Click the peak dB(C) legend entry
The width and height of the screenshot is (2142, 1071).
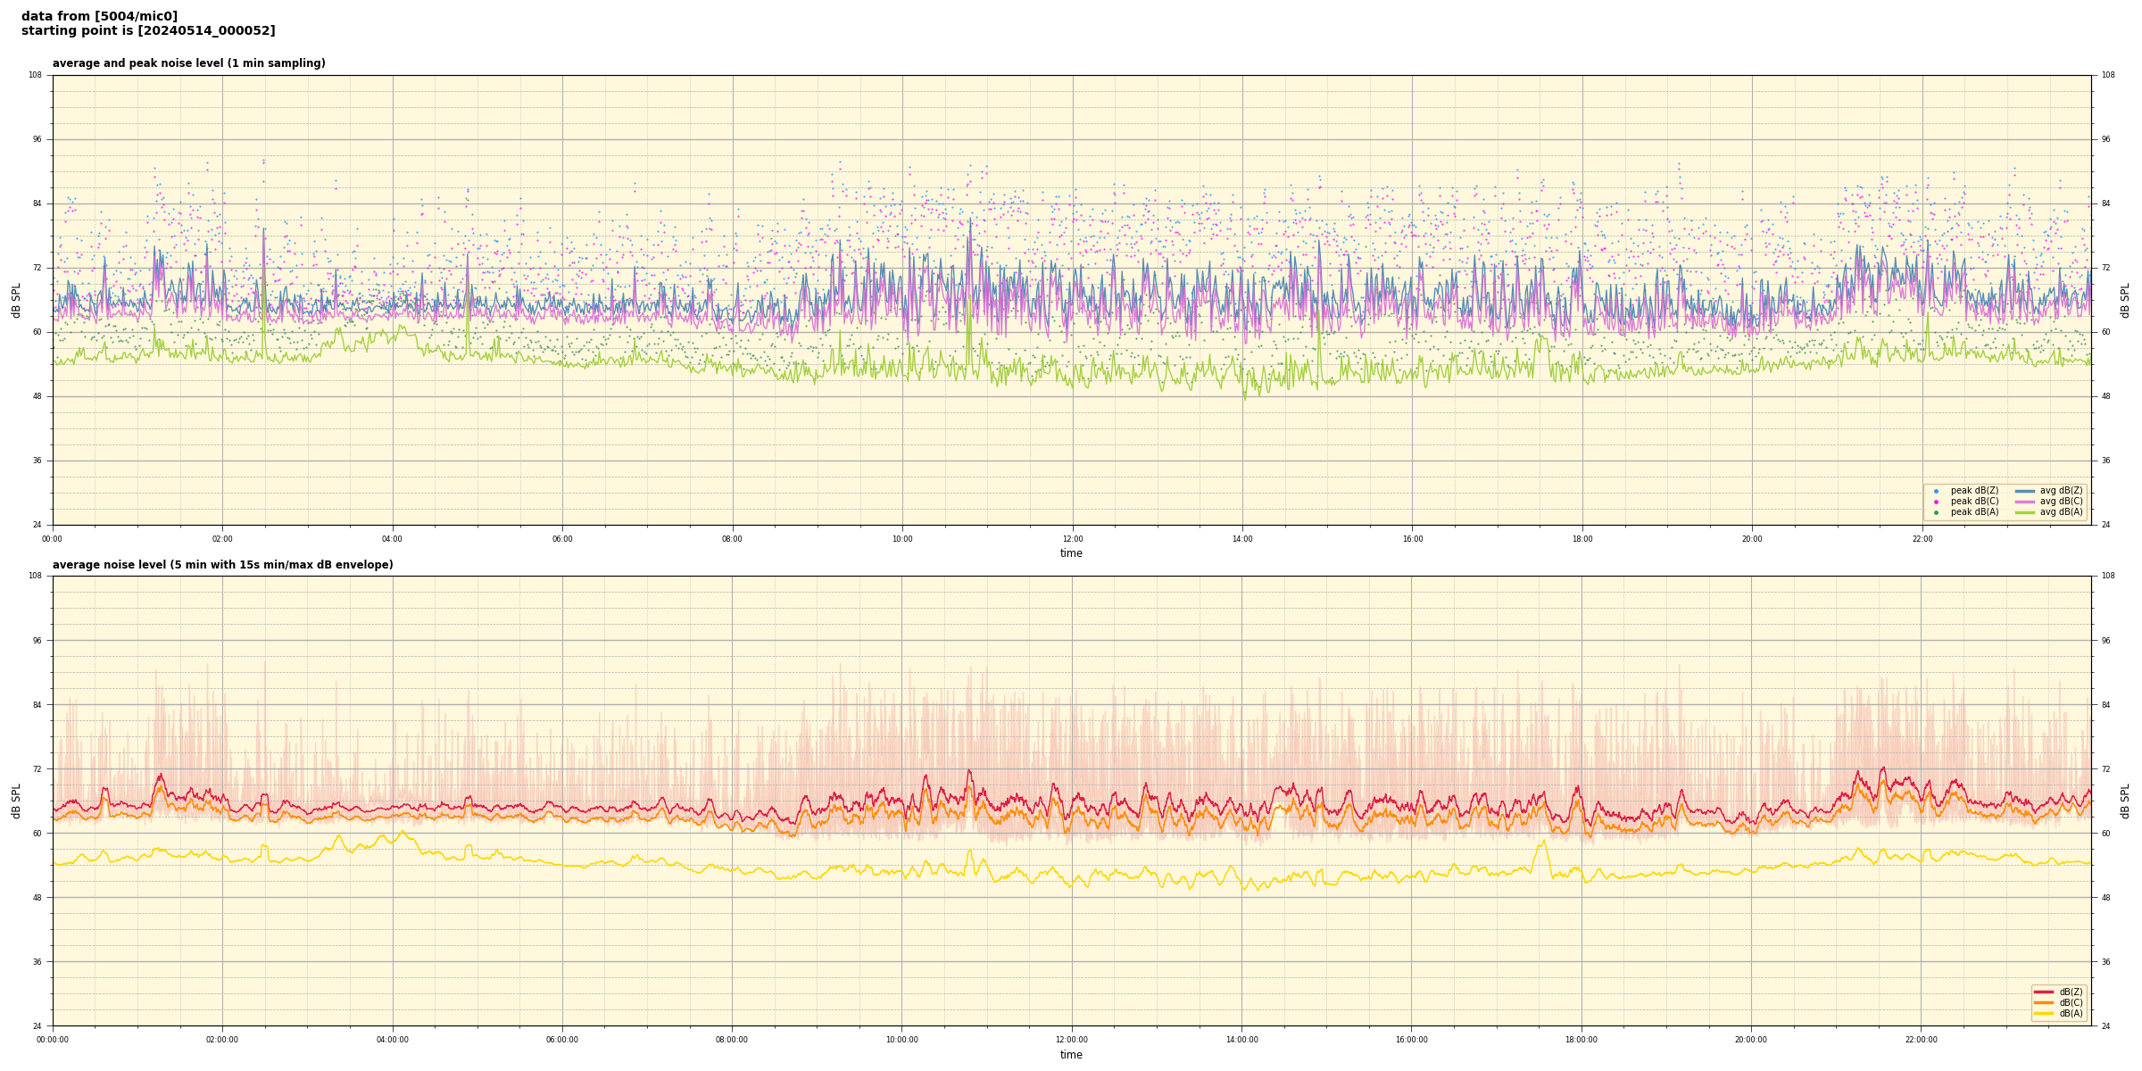[x=1973, y=502]
